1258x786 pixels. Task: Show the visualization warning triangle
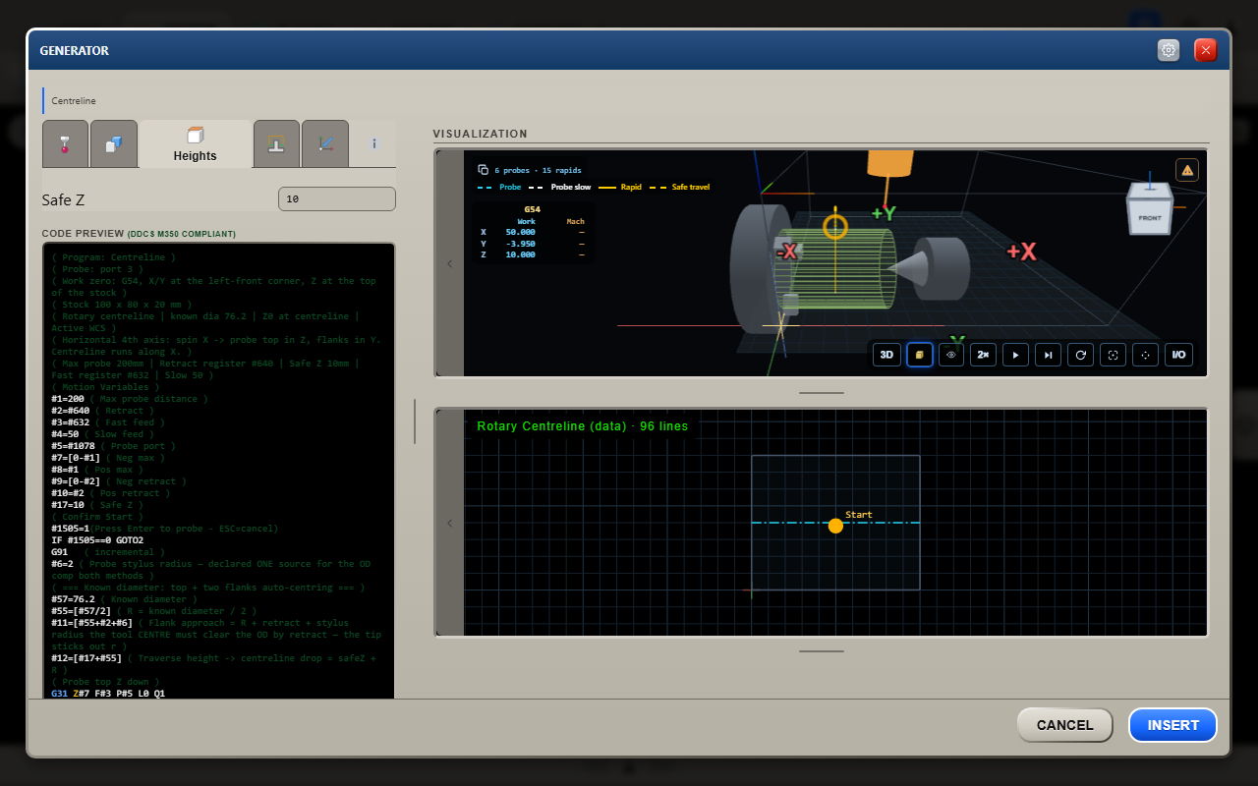pyautogui.click(x=1187, y=170)
